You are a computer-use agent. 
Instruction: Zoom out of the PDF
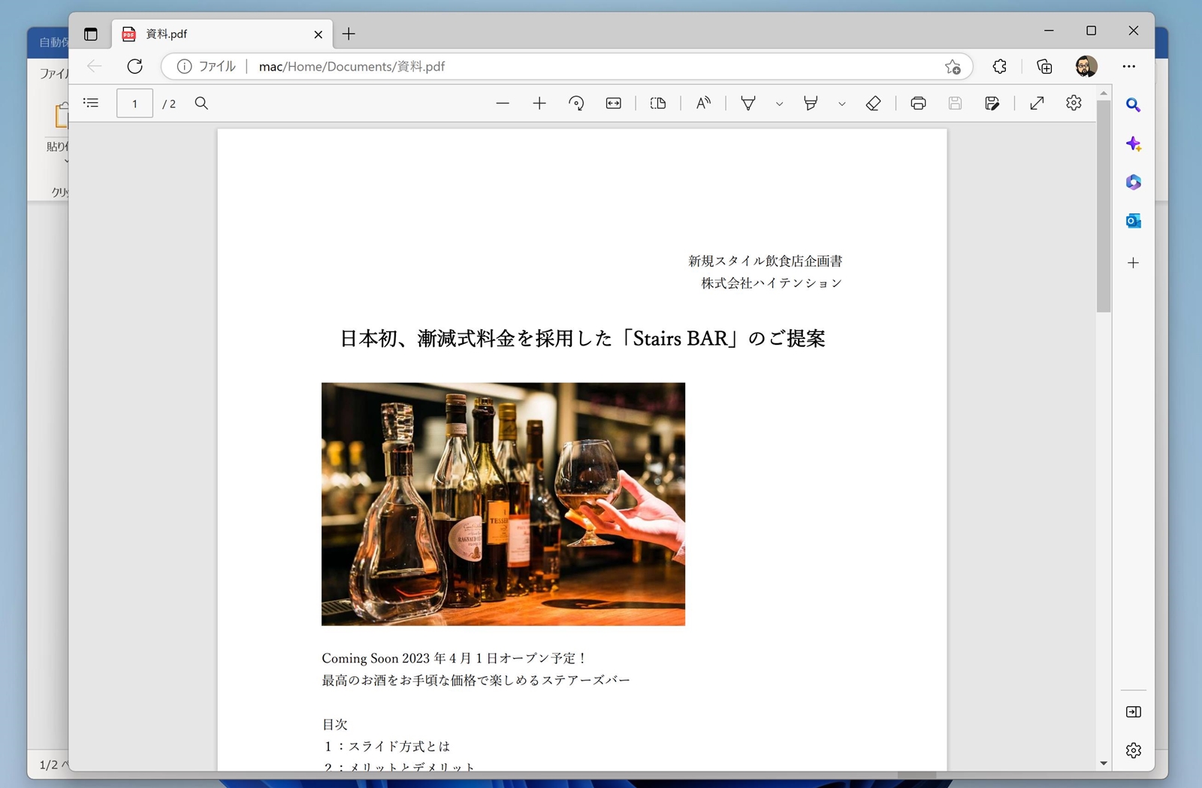click(503, 103)
